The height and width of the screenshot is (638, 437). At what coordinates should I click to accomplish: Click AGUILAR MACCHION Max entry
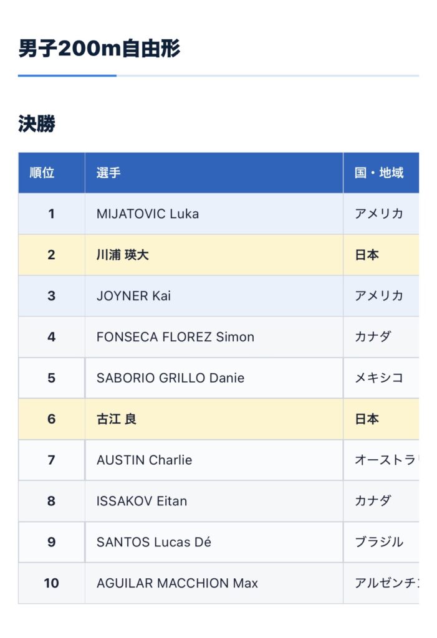tap(177, 583)
